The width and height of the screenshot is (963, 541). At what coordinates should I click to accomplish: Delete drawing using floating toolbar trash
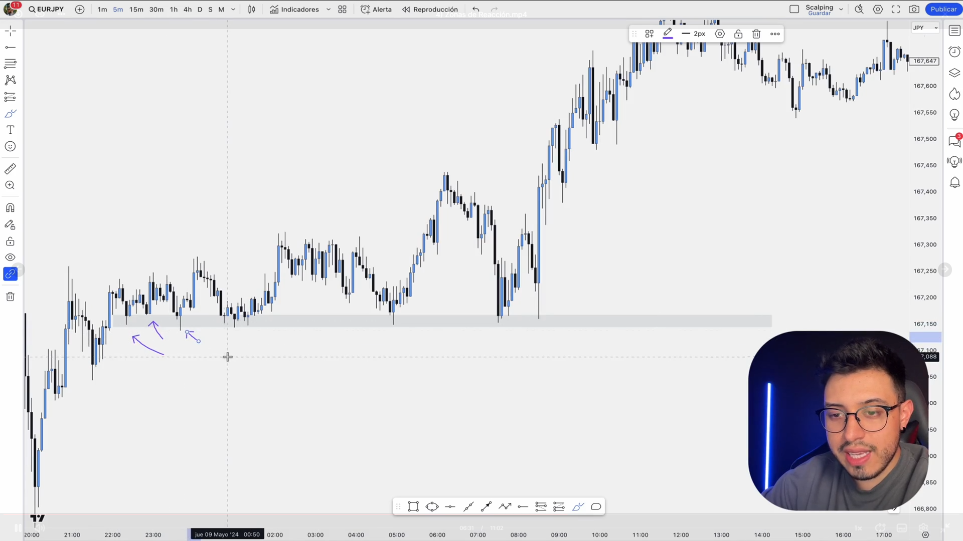(756, 34)
